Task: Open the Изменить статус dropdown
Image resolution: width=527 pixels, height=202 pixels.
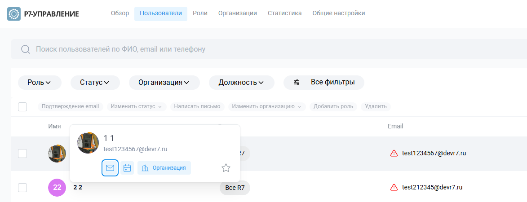Action: (x=137, y=107)
